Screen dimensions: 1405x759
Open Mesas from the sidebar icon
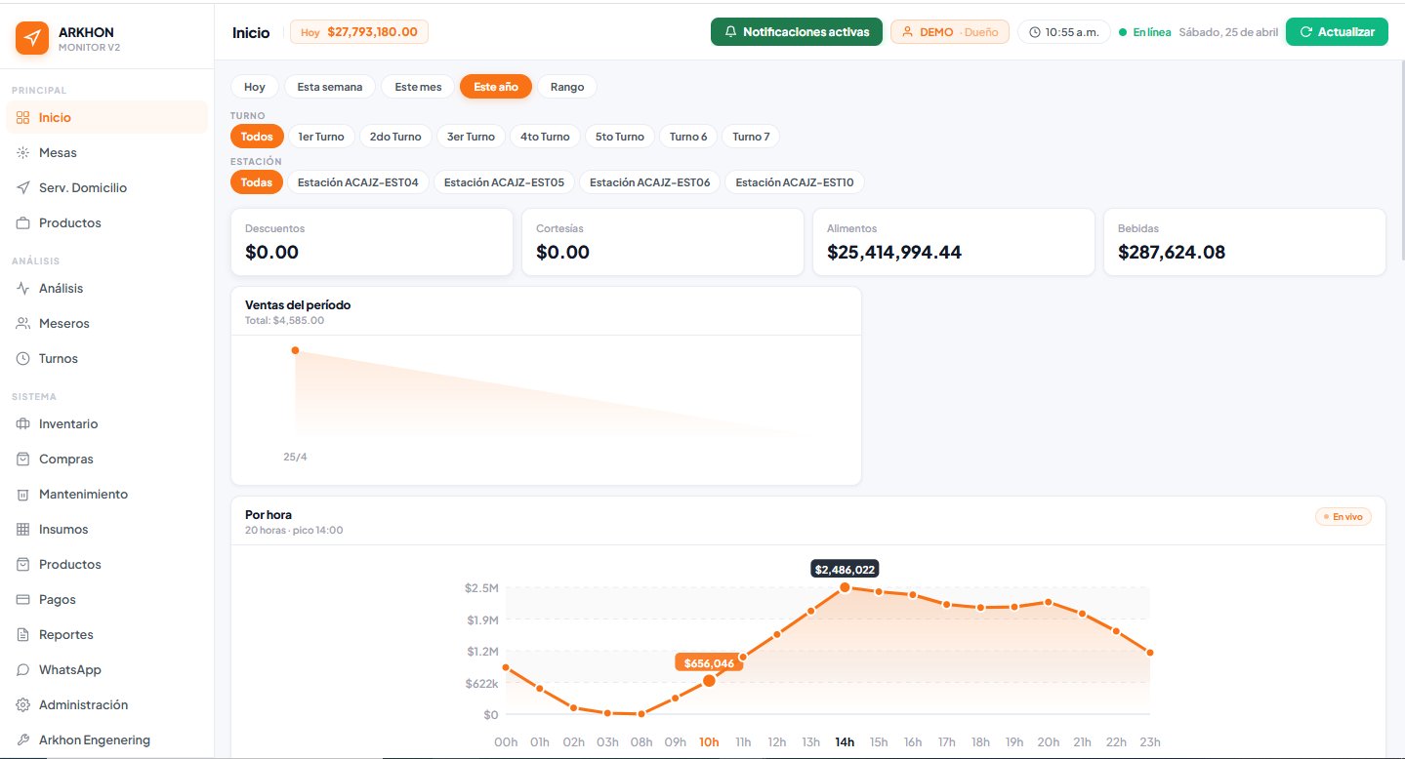coord(23,153)
